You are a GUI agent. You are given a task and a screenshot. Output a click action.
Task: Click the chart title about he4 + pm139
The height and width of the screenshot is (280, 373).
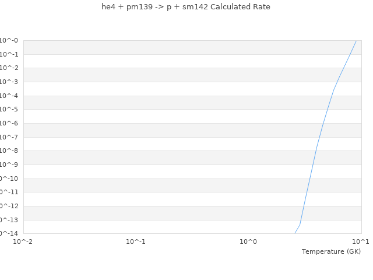point(182,7)
